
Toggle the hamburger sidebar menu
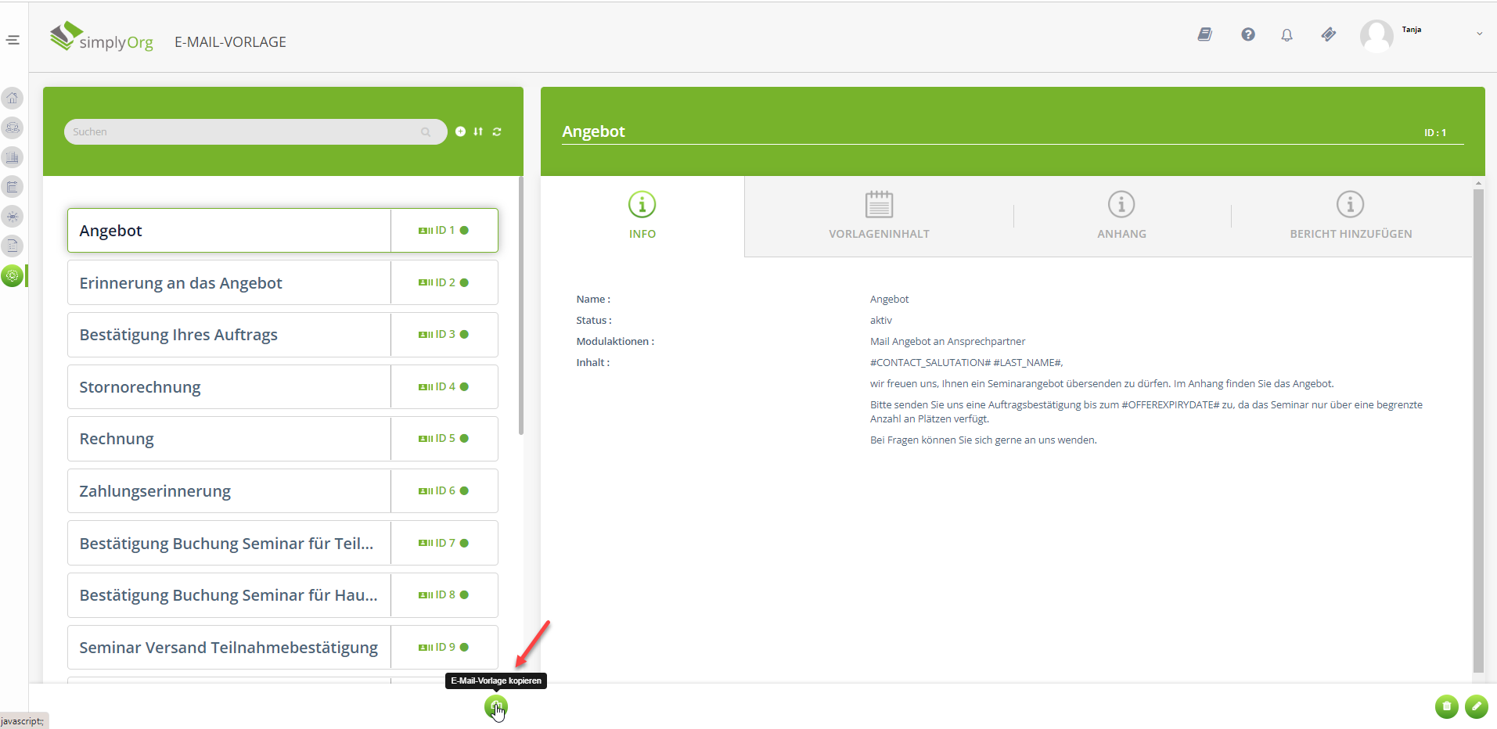point(13,40)
